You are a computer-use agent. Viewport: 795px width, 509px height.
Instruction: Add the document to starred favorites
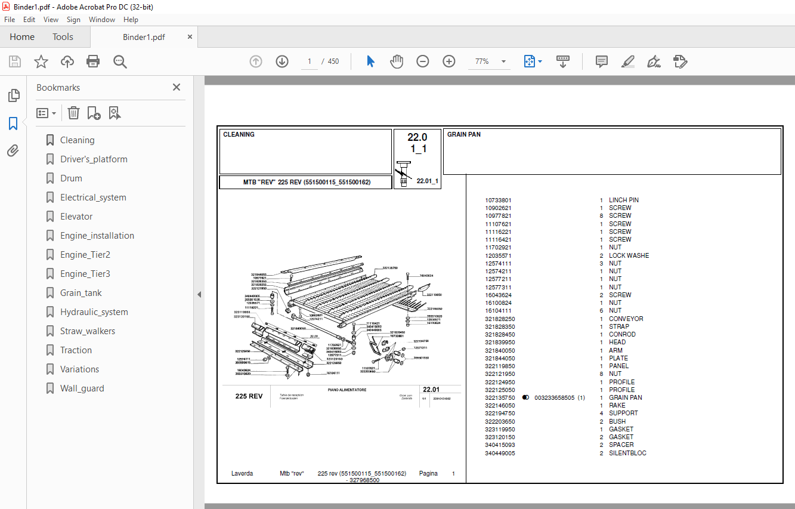[x=41, y=61]
